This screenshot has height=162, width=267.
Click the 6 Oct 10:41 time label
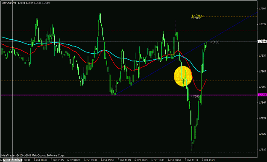point(158,160)
